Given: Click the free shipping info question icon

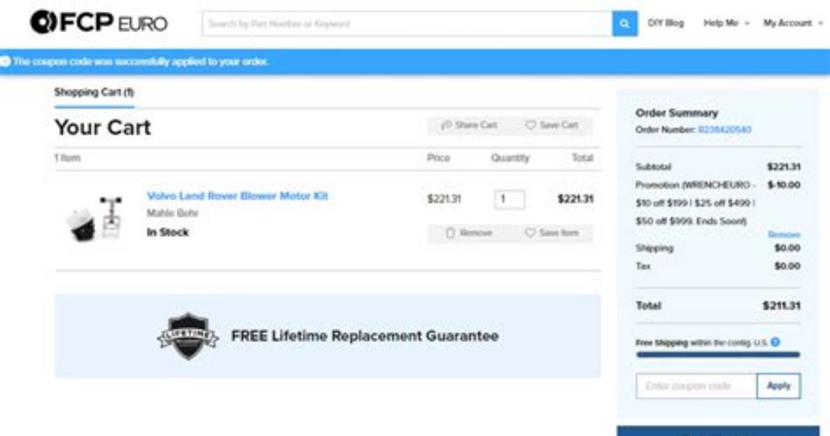Looking at the screenshot, I should pos(775,342).
